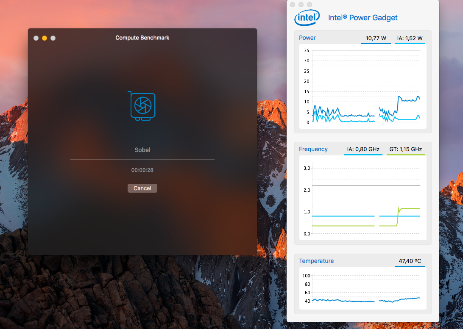Cancel the Sobel benchmark run
Viewport: 463px width, 329px height.
(x=142, y=188)
